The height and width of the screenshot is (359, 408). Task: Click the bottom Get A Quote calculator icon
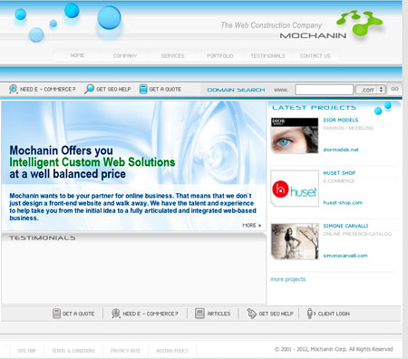click(56, 314)
